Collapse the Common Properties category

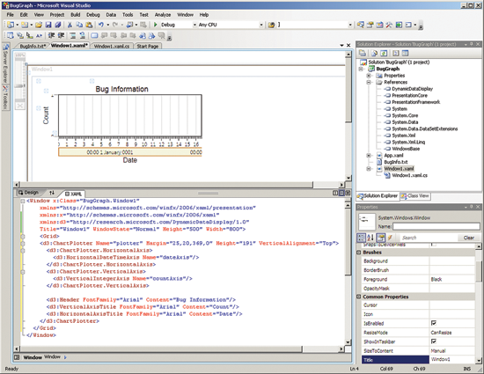[x=359, y=297]
